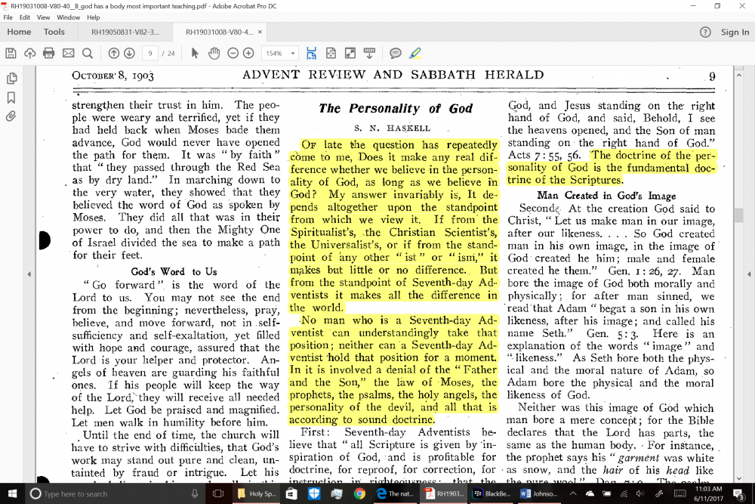Open the bookmarks panel
755x504 pixels.
(x=11, y=97)
